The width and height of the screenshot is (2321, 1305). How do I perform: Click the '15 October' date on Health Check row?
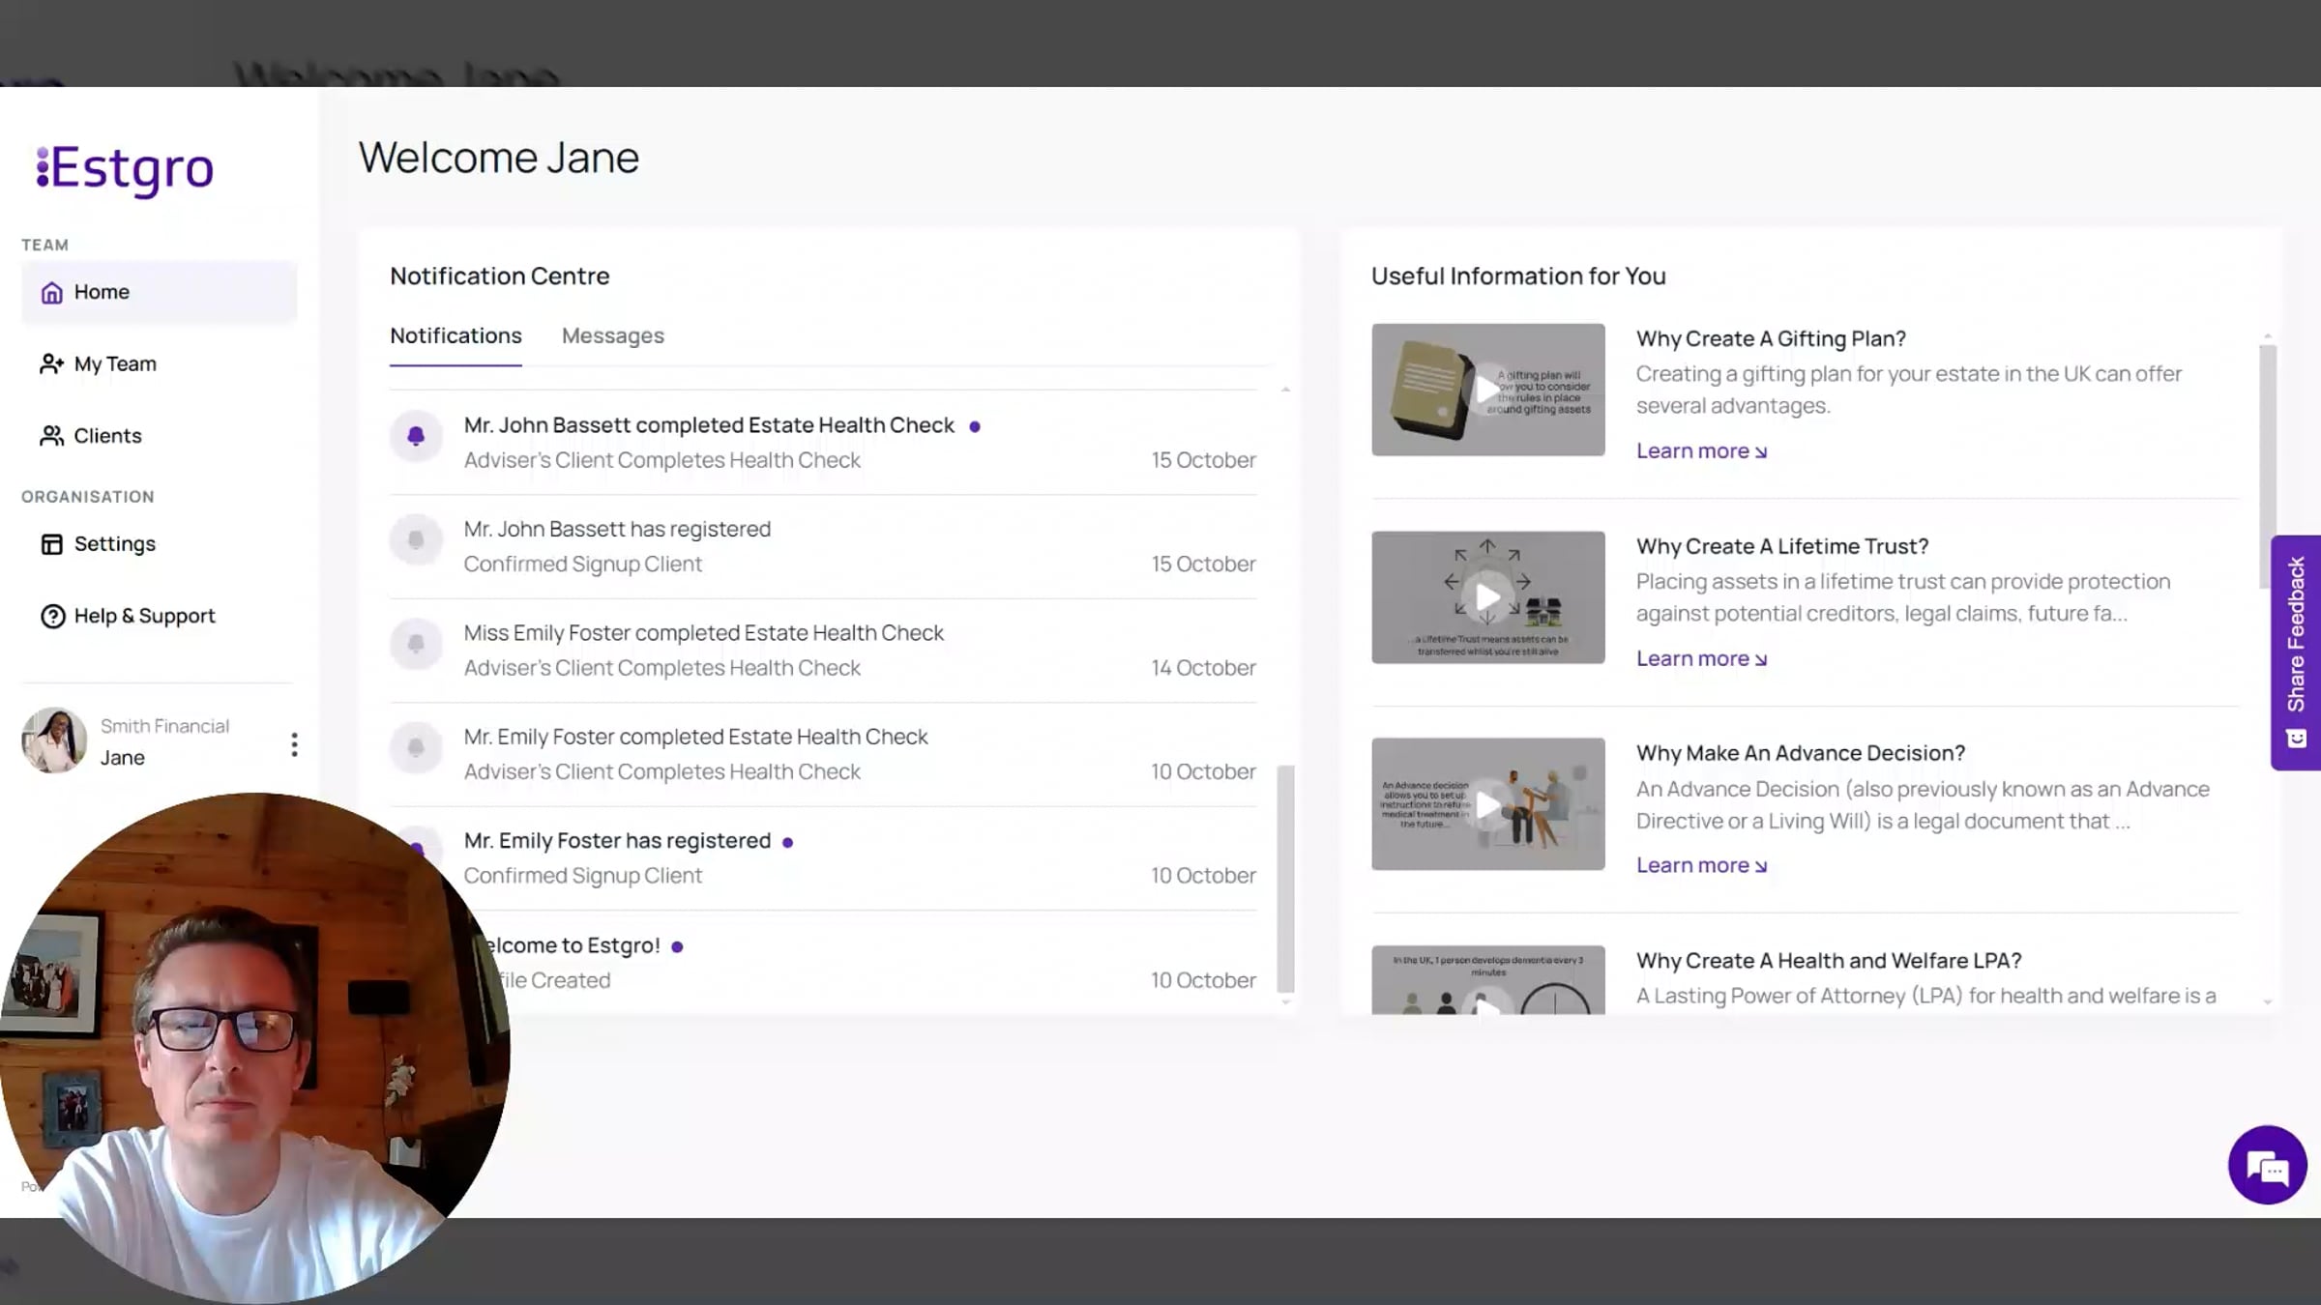pos(1203,461)
